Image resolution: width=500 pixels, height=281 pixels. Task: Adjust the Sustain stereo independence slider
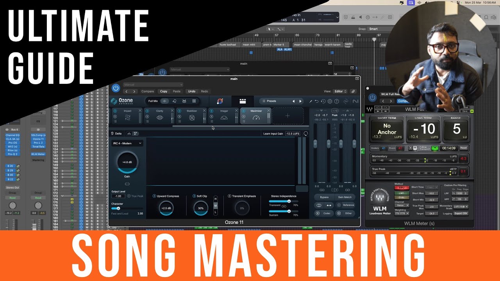coord(289,211)
